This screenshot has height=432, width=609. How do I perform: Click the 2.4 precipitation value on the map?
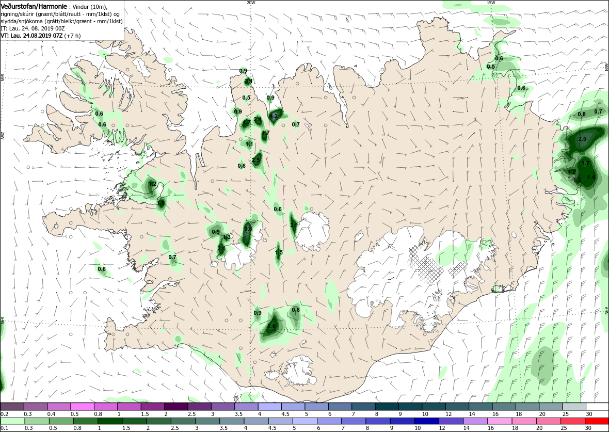(x=258, y=119)
